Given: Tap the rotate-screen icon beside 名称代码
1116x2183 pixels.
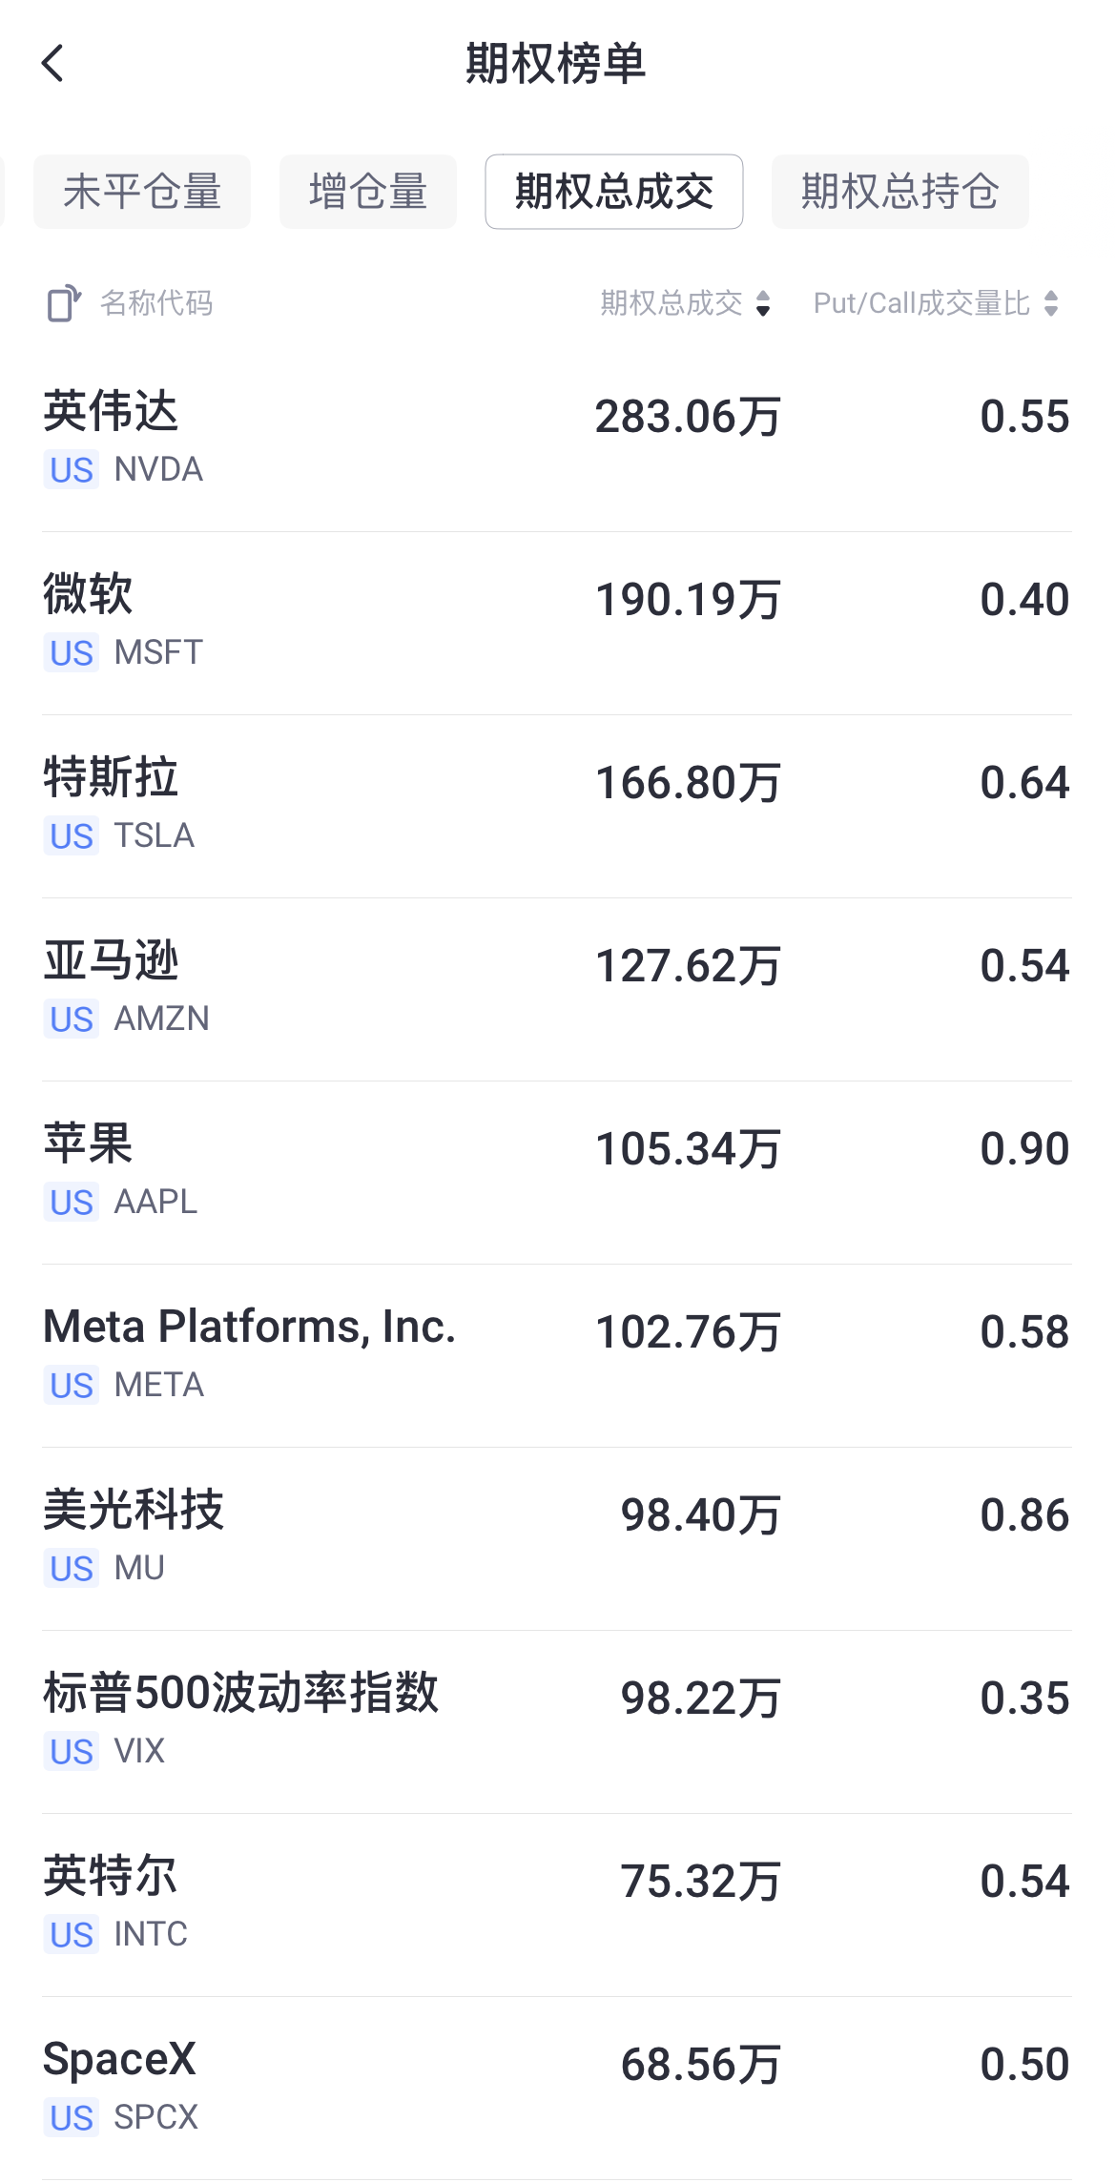Looking at the screenshot, I should [x=64, y=303].
